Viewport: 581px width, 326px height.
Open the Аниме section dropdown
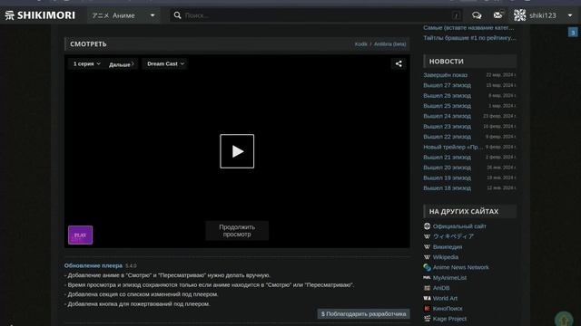point(123,15)
